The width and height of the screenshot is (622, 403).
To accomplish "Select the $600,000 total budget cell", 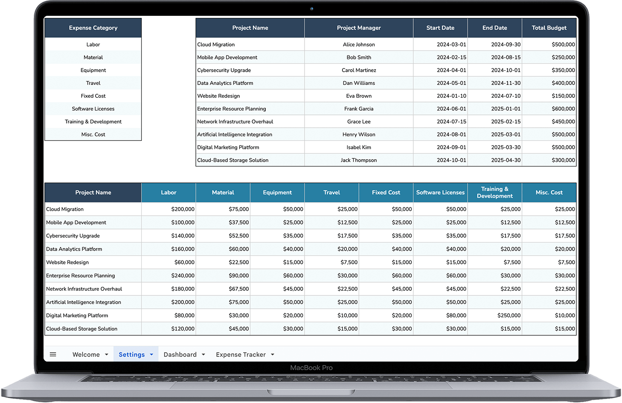I will [x=549, y=109].
